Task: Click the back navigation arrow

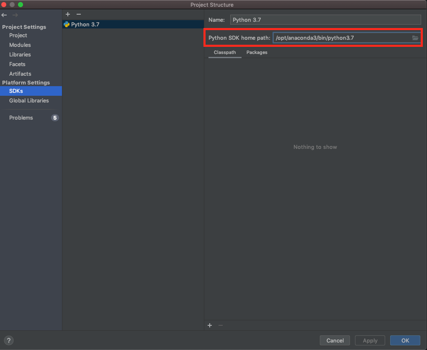Action: [x=4, y=15]
